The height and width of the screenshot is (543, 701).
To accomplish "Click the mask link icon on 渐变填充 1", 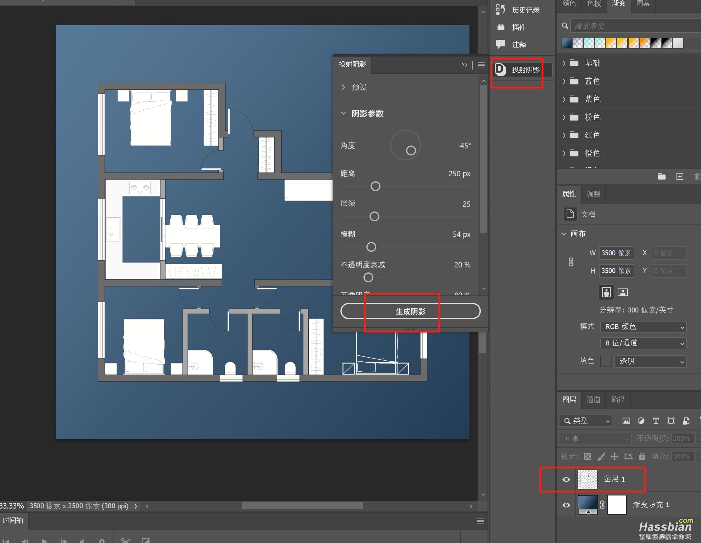I will [x=602, y=505].
